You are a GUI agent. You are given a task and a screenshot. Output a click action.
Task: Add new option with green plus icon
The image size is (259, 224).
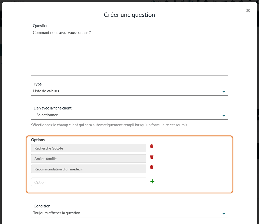click(152, 181)
